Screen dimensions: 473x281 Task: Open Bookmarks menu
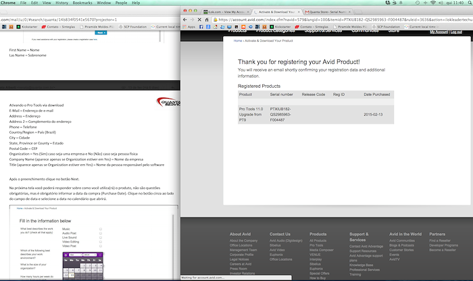tap(82, 3)
